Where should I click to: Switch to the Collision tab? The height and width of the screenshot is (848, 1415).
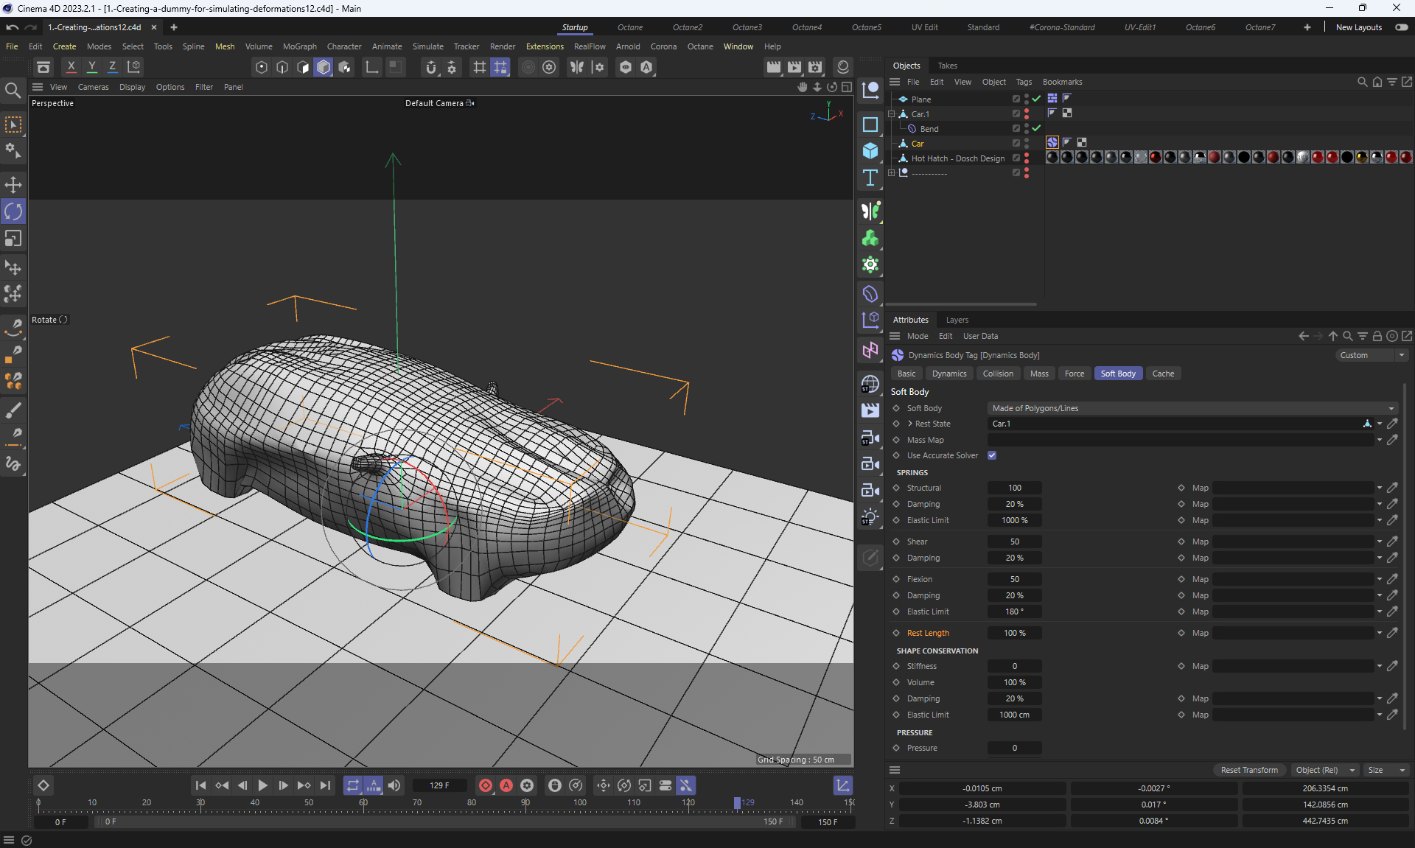click(x=997, y=374)
